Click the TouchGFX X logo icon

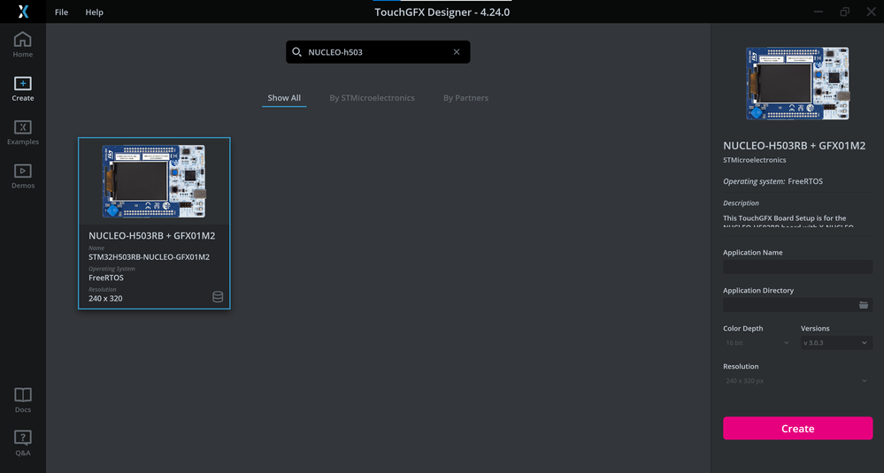[23, 11]
